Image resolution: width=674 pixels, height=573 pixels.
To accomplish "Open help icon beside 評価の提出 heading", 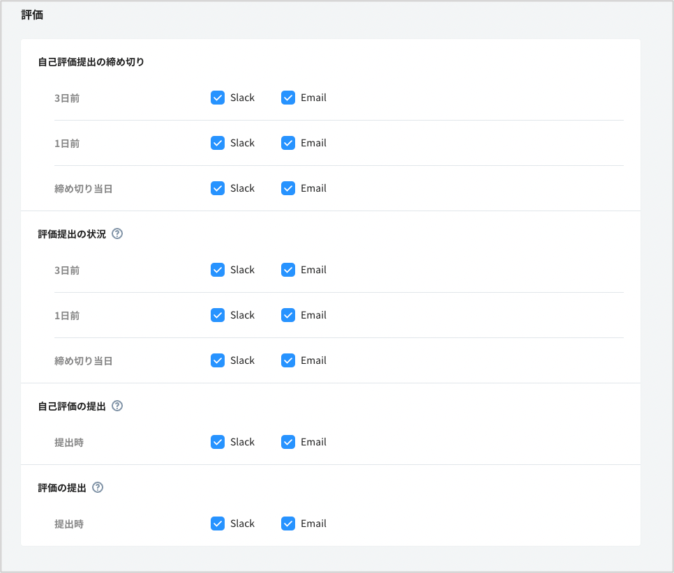I will [x=98, y=487].
